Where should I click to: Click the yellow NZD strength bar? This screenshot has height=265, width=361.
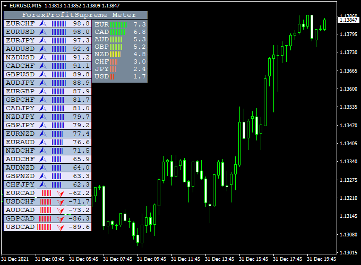pyautogui.click(x=115, y=54)
